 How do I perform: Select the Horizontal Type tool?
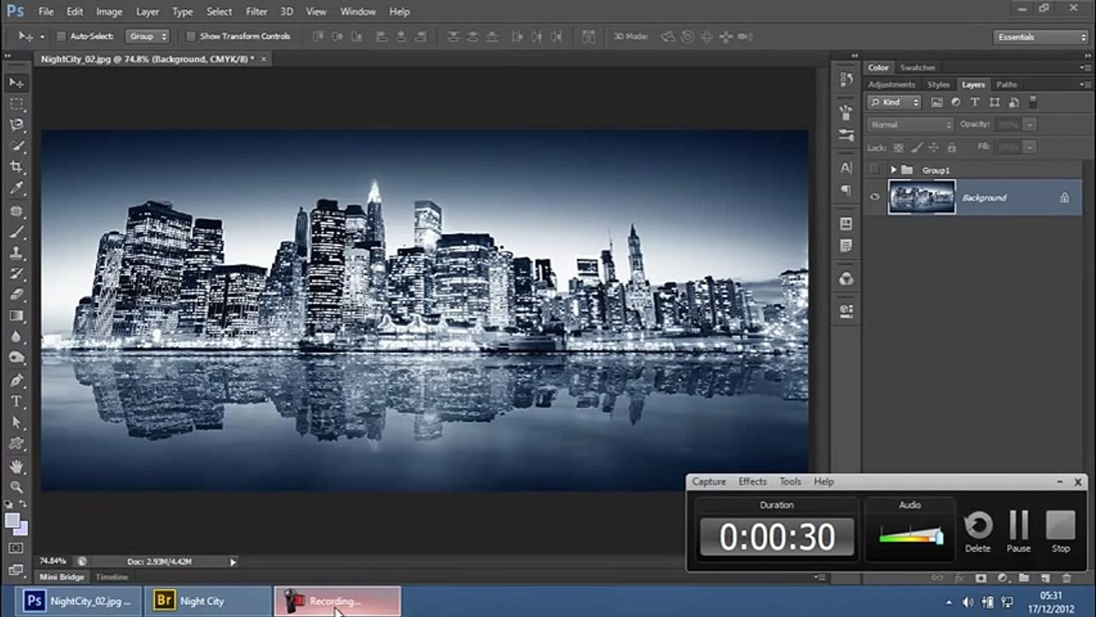tap(16, 402)
